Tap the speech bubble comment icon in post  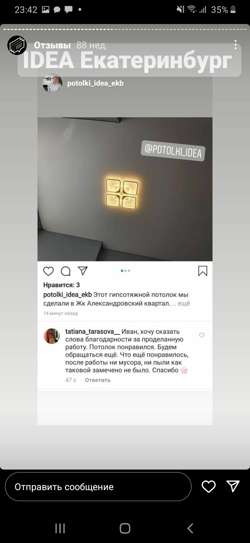point(66,271)
